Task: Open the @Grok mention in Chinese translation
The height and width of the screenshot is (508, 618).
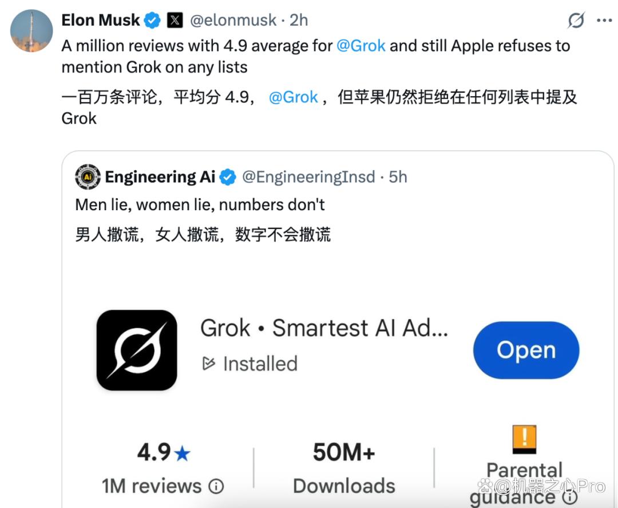Action: [293, 97]
